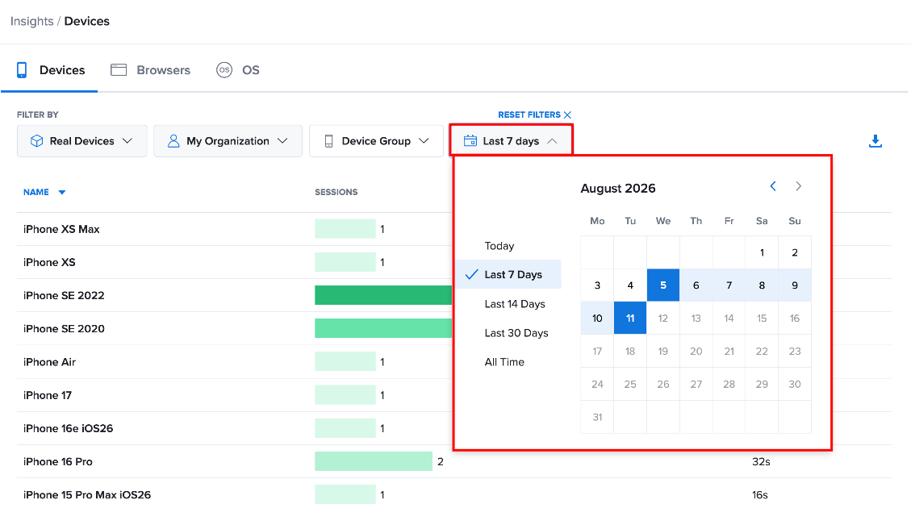This screenshot has height=508, width=911.
Task: Select August 8 in the calendar
Action: [x=762, y=285]
